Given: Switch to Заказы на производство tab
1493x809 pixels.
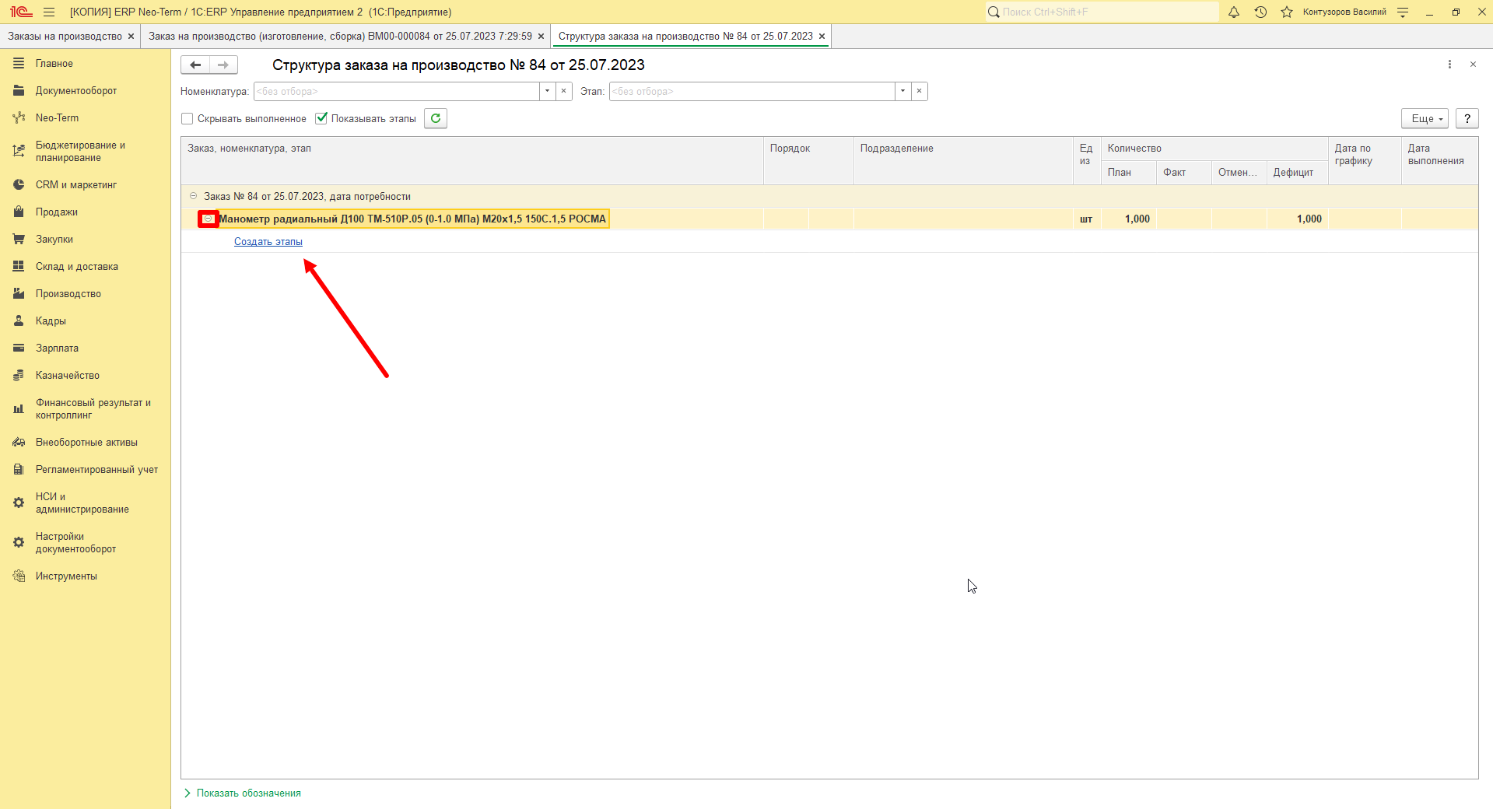Looking at the screenshot, I should pyautogui.click(x=65, y=36).
